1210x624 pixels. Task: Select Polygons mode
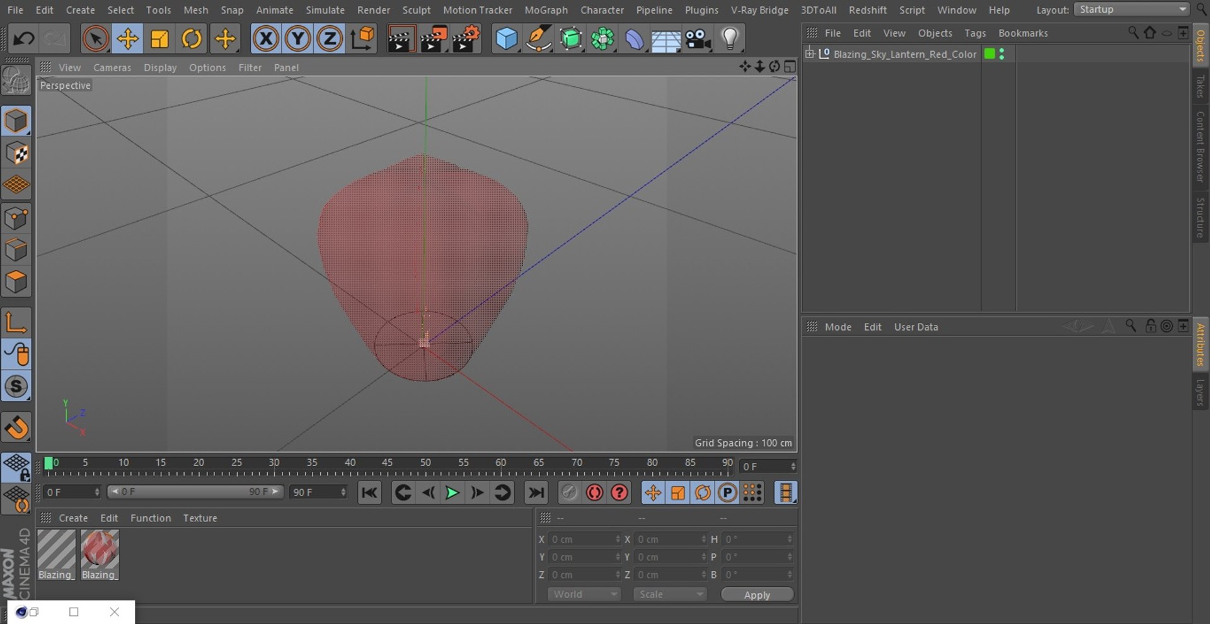pyautogui.click(x=16, y=282)
